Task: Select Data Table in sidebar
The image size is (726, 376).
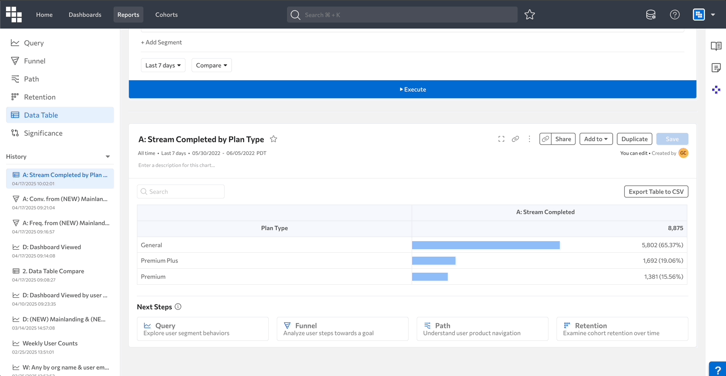Action: [x=60, y=115]
